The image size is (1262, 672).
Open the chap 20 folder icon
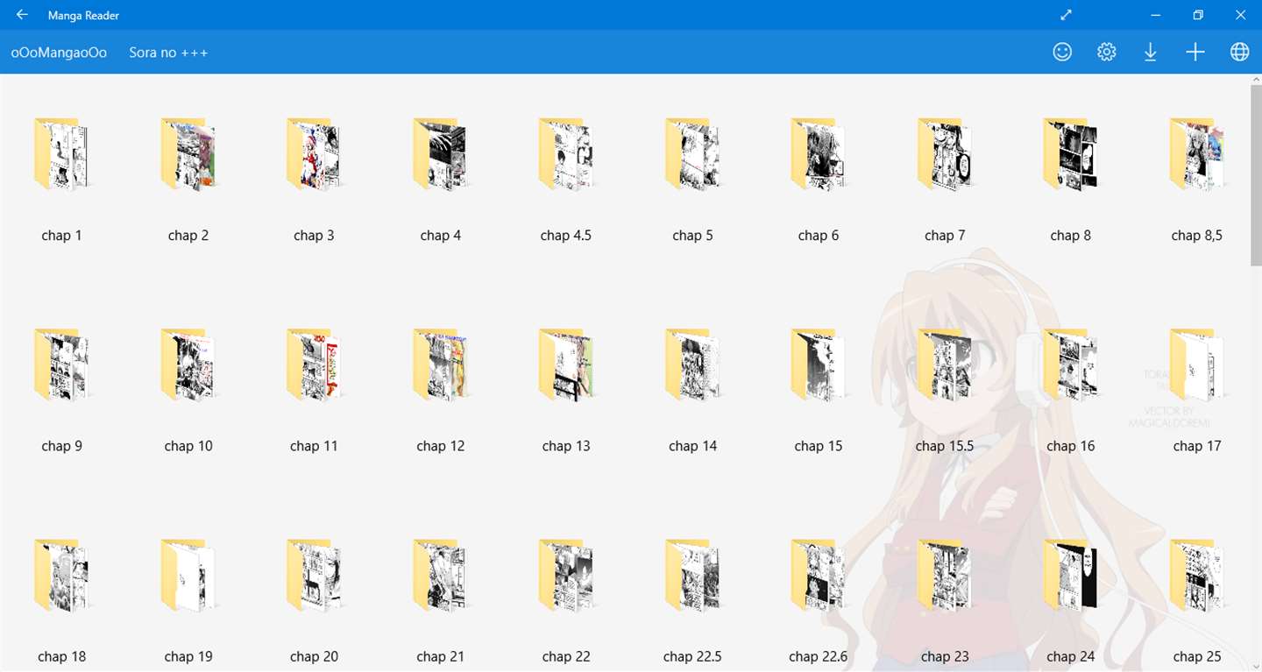[315, 576]
